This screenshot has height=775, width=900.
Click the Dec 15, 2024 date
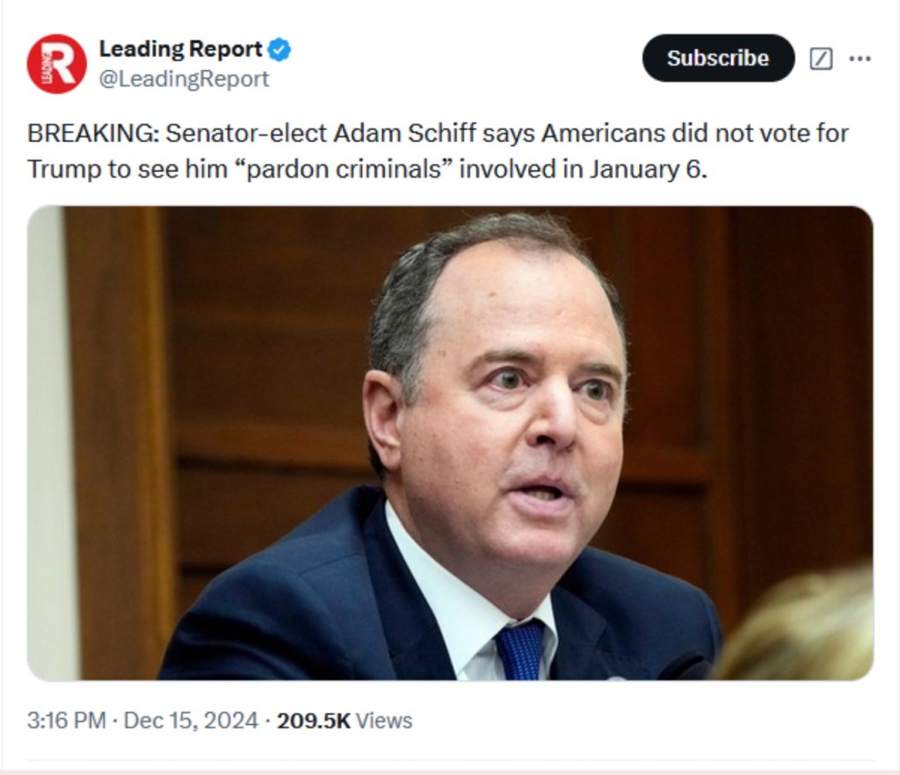[191, 721]
